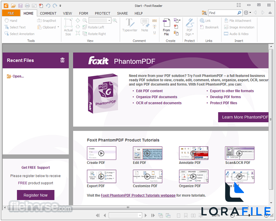276x221 pixels.
Task: Open the HELP tab
Action: 139,13
